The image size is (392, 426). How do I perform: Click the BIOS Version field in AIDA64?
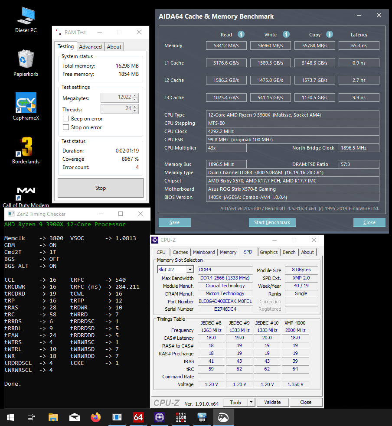pyautogui.click(x=293, y=197)
